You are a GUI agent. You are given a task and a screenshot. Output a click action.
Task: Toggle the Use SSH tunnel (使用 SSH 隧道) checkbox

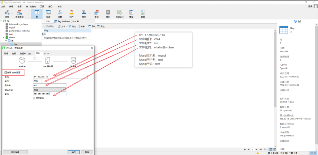5,72
